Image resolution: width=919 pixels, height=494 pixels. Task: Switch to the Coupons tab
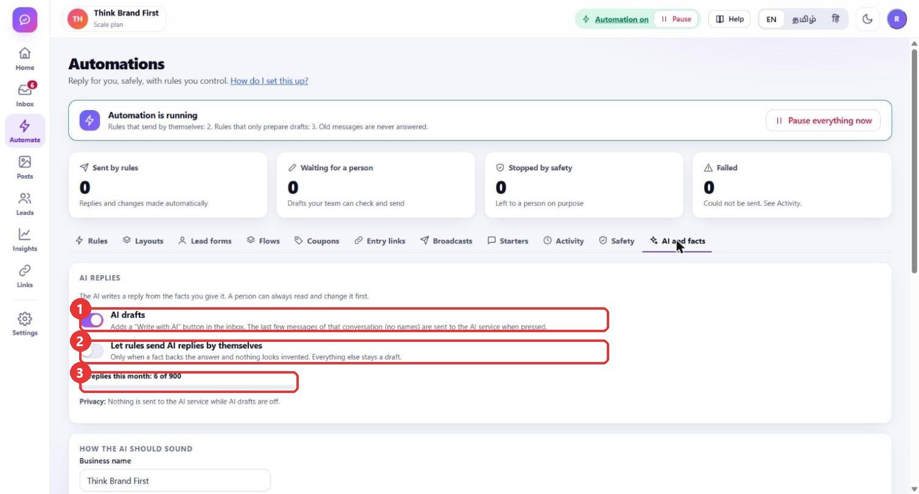tap(316, 241)
